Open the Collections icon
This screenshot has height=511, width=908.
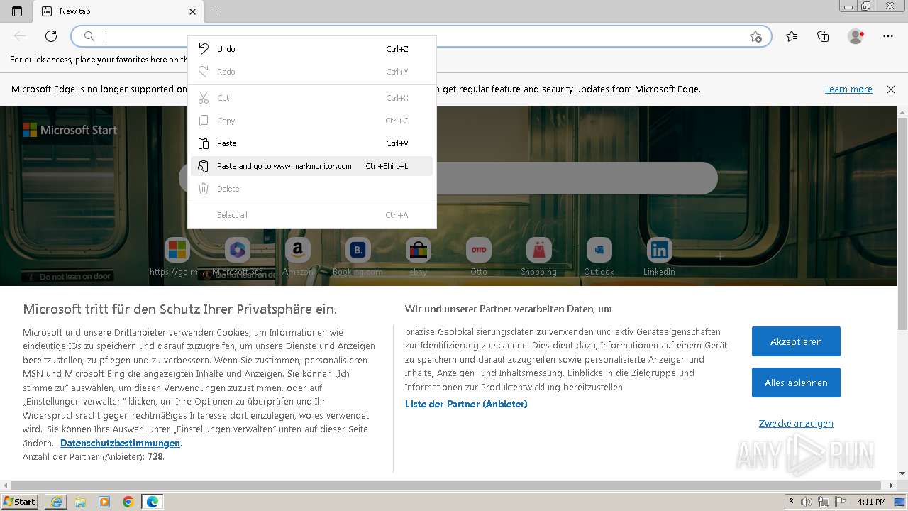click(x=823, y=36)
